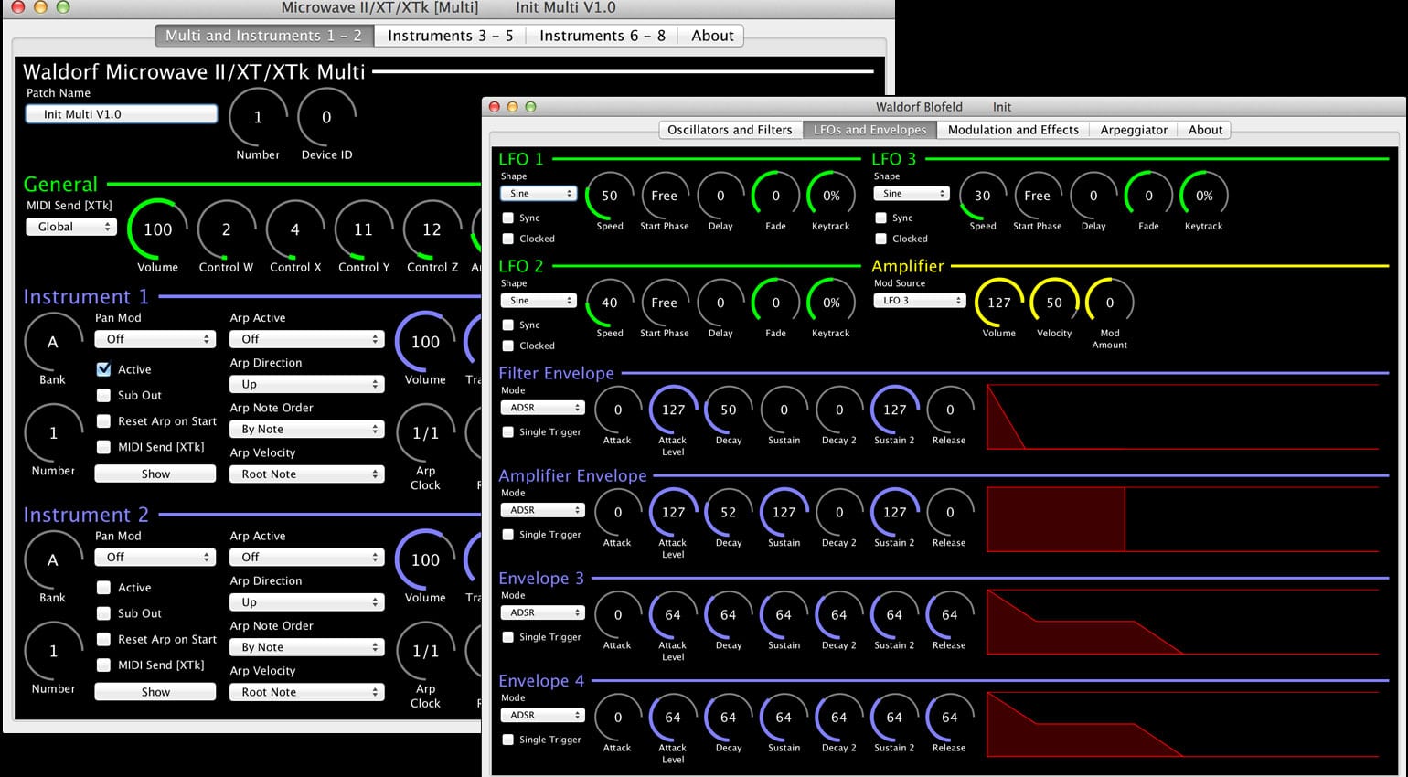Open the Amplifier Mod Source dropdown
The height and width of the screenshot is (777, 1408).
point(920,299)
